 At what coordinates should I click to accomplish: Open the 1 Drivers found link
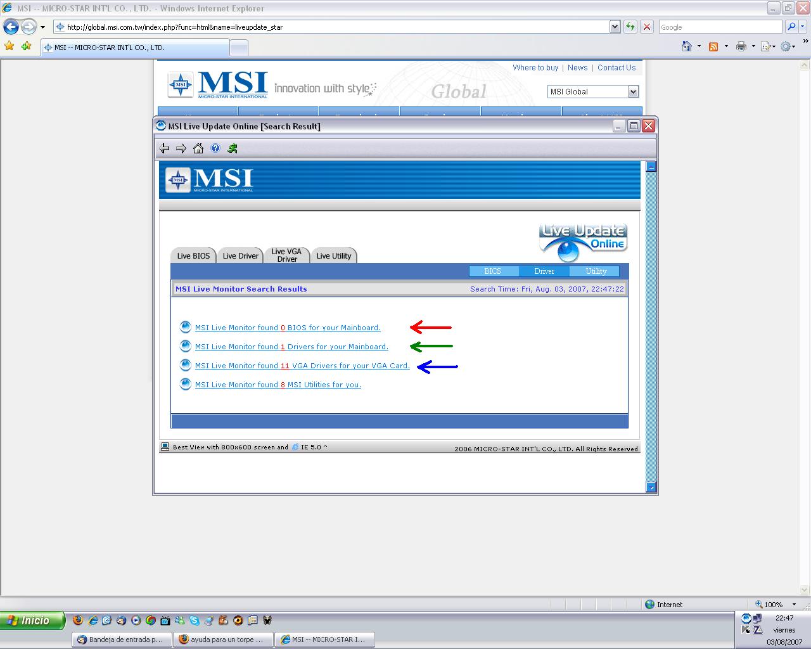[x=291, y=347]
